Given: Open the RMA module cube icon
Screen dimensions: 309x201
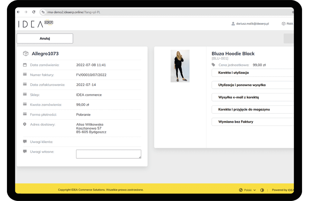Looking at the screenshot, I should tap(283, 24).
